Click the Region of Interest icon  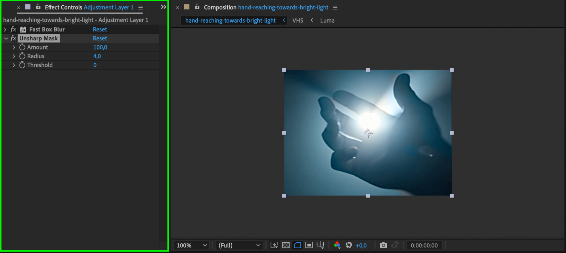(x=309, y=245)
